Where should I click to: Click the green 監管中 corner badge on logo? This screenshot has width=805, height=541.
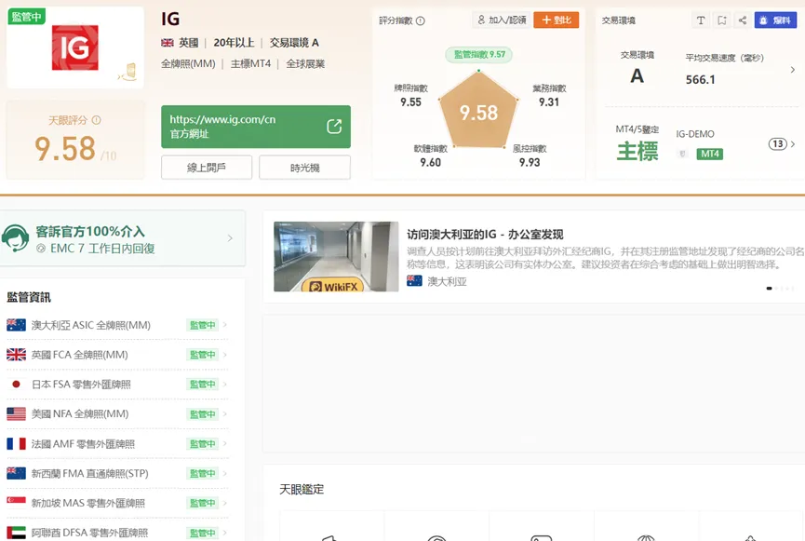27,17
